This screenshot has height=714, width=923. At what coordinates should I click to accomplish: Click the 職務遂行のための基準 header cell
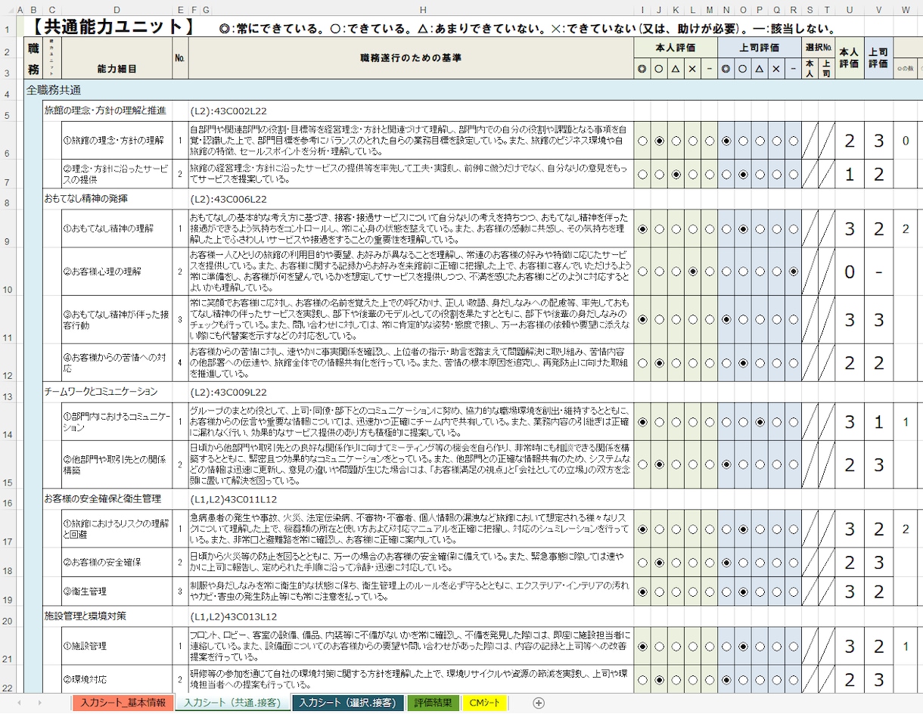pos(411,58)
